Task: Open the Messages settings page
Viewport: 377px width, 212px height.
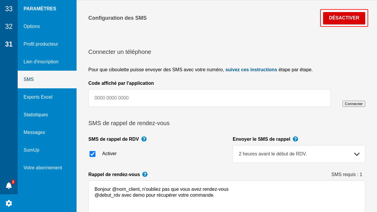Action: 34,132
